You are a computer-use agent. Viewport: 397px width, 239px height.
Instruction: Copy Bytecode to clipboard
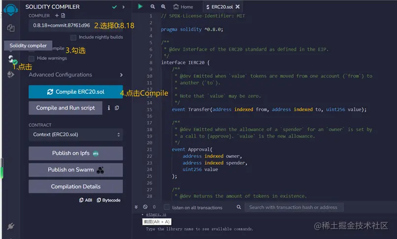[109, 200]
